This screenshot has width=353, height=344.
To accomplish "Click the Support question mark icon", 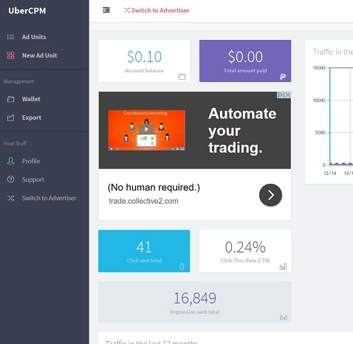I will (x=10, y=179).
